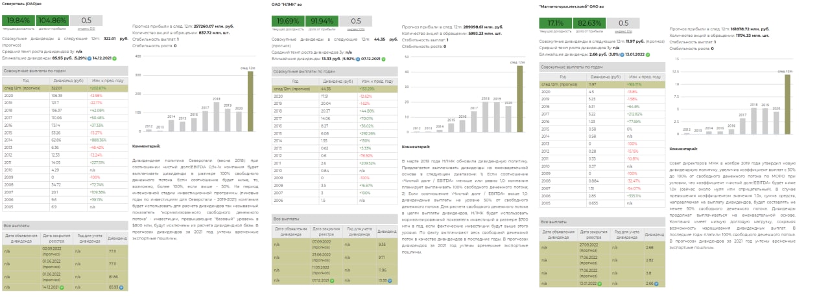Click Северсталь 'Совокупные выплаты по годам' table header
Viewport: 830px width, 297px height.
click(65, 69)
